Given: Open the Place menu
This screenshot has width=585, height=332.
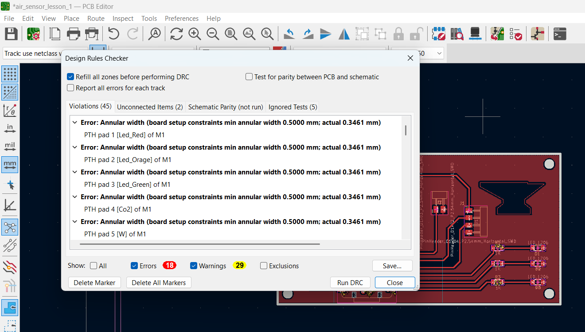Looking at the screenshot, I should [x=71, y=18].
